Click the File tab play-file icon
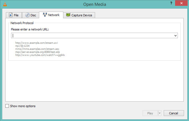The width and height of the screenshot is (189, 121). click(x=11, y=15)
